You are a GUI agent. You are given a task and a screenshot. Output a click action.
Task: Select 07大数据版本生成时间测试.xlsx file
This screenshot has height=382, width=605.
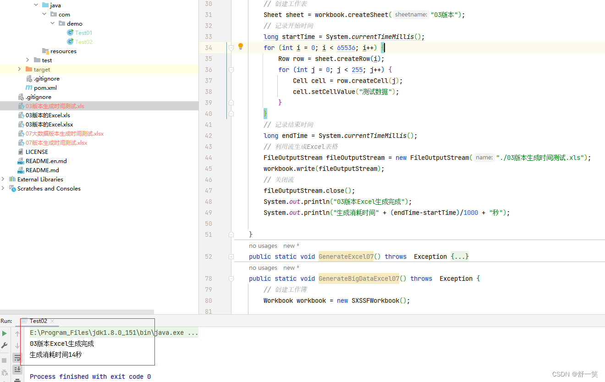pyautogui.click(x=65, y=133)
